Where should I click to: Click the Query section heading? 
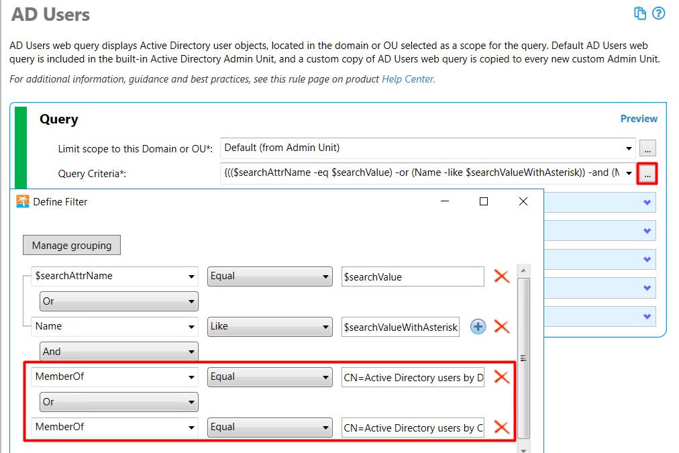point(59,119)
